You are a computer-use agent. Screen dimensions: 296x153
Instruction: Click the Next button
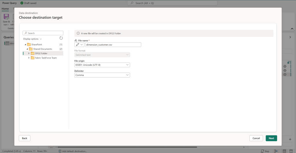pyautogui.click(x=271, y=138)
